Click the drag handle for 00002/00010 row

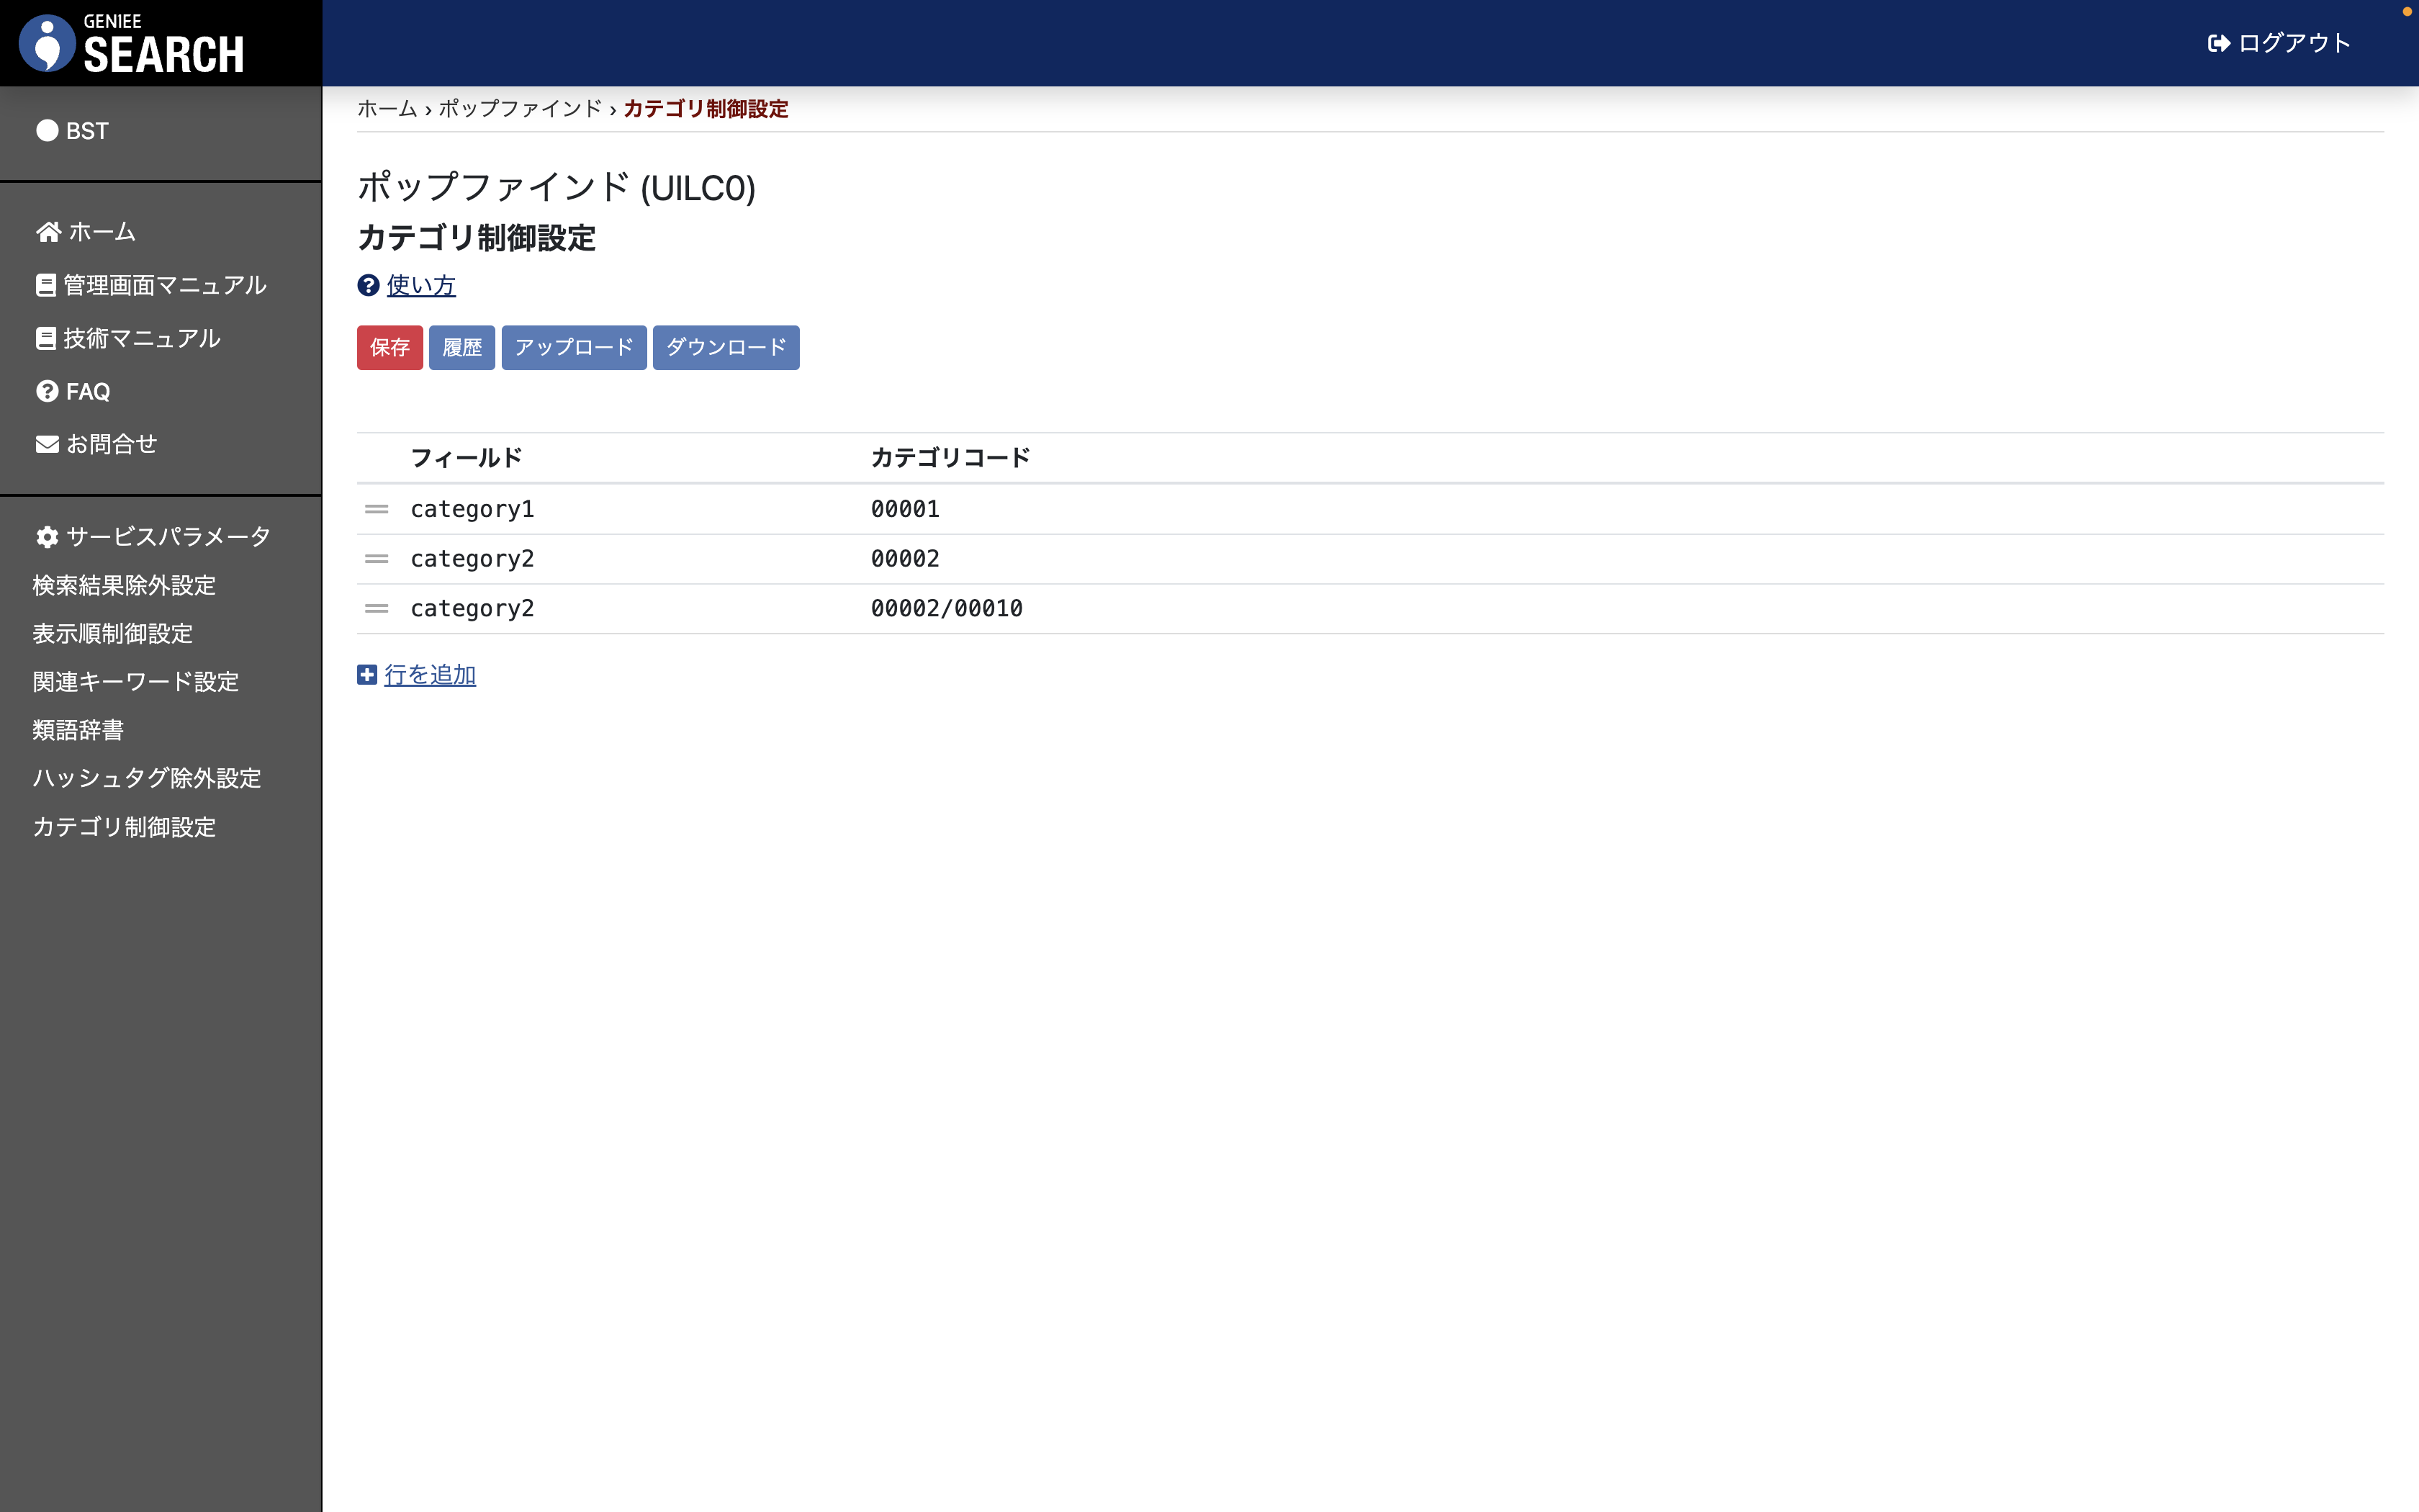click(x=376, y=608)
